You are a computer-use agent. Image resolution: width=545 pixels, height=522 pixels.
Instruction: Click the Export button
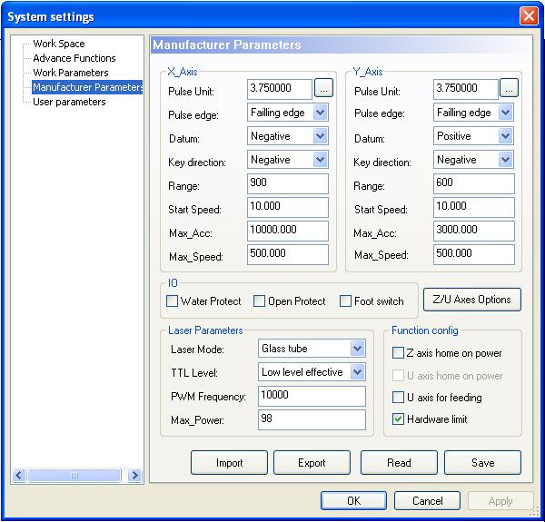(312, 463)
